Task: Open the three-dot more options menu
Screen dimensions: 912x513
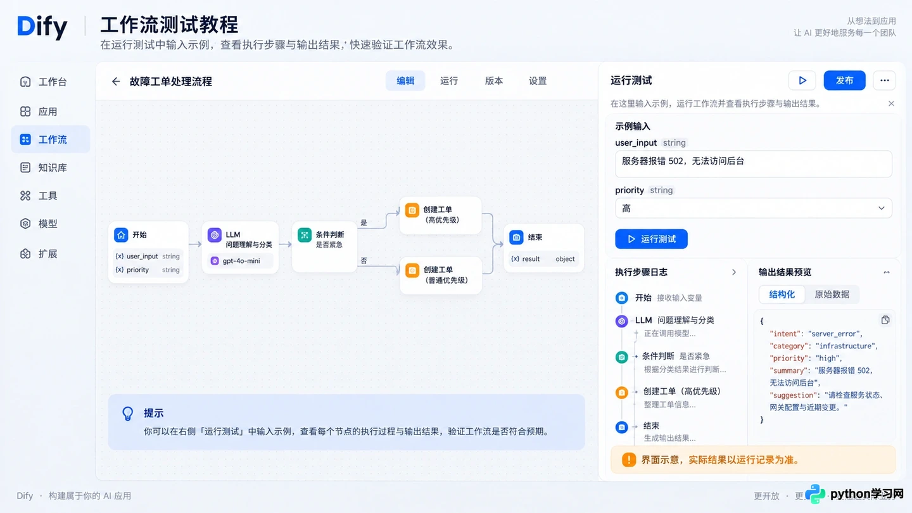Action: (x=885, y=80)
